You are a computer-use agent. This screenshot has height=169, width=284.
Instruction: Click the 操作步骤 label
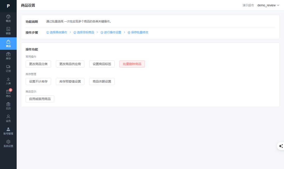tap(32, 32)
